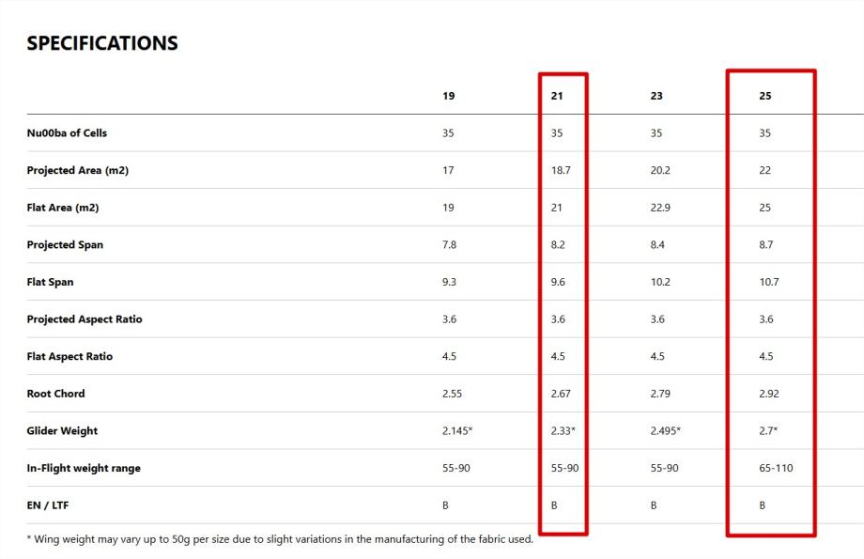
Task: Click the size 25 column header
Action: (764, 96)
